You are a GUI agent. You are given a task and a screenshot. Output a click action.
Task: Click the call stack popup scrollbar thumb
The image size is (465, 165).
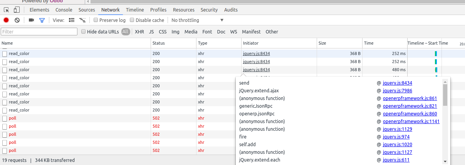pyautogui.click(x=445, y=95)
